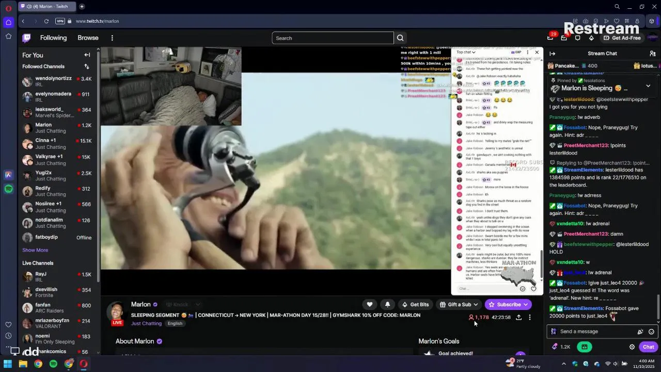
Task: Click the Get Bits button
Action: pos(415,304)
